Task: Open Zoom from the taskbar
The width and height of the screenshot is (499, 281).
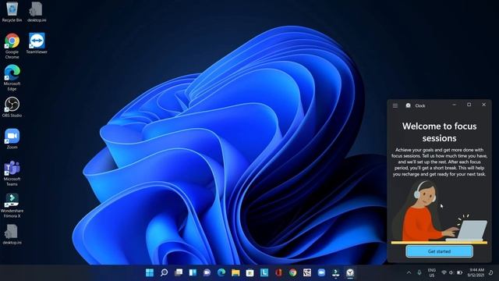Action: click(321, 272)
